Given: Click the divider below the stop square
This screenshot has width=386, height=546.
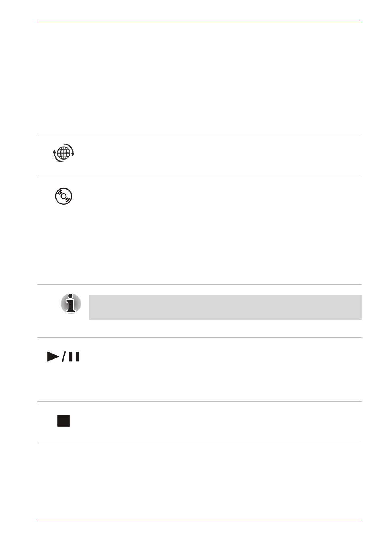Looking at the screenshot, I should click(199, 441).
